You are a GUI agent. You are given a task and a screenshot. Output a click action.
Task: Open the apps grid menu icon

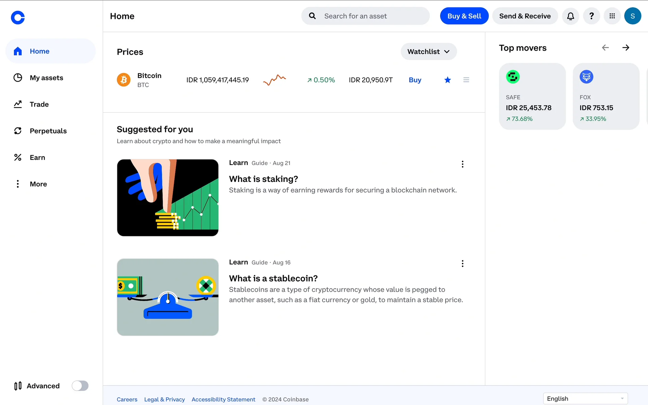(612, 16)
